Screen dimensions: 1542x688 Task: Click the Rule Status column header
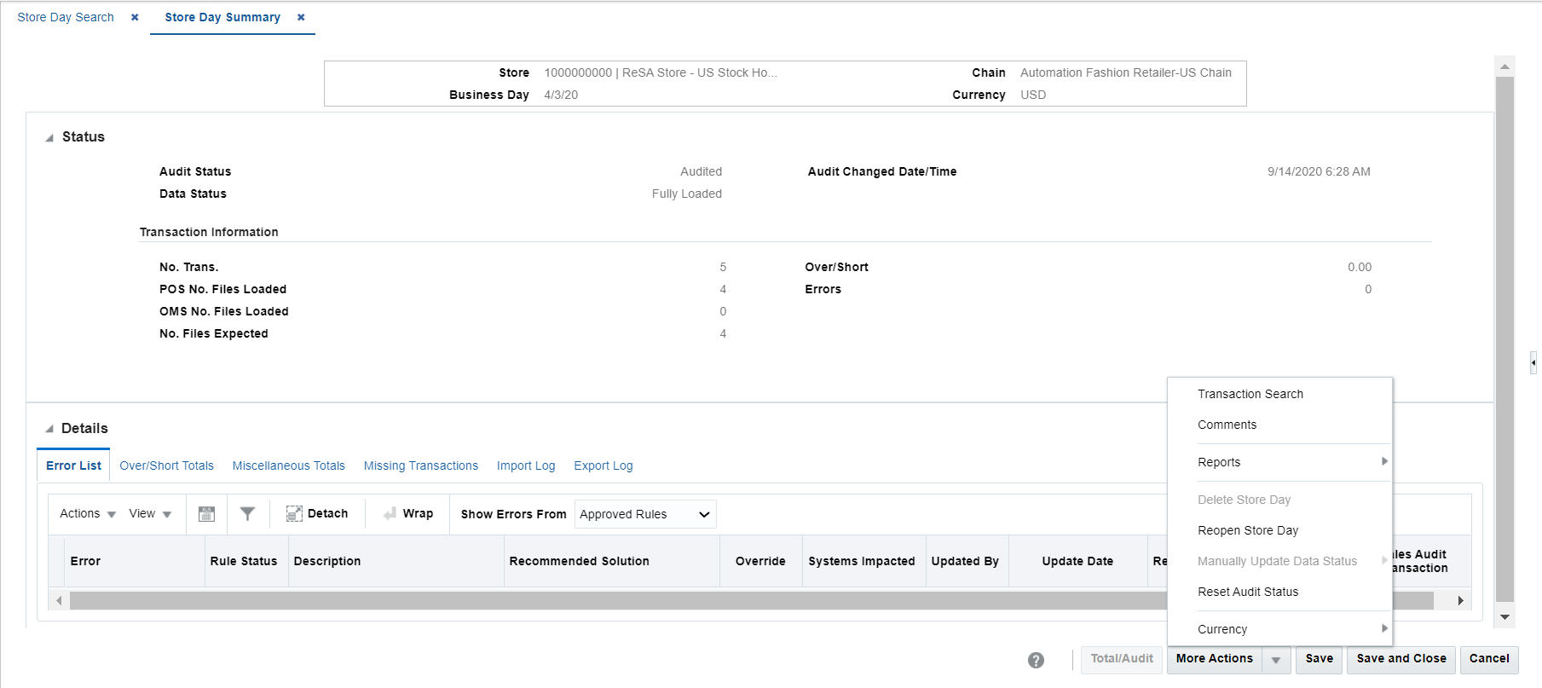tap(246, 561)
